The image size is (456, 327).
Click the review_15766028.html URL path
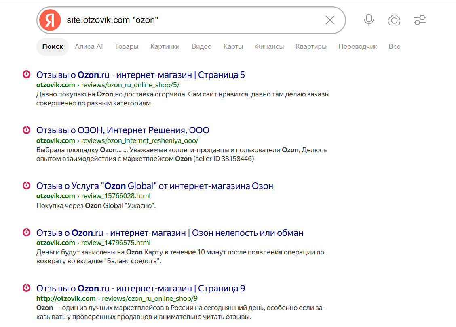point(116,196)
